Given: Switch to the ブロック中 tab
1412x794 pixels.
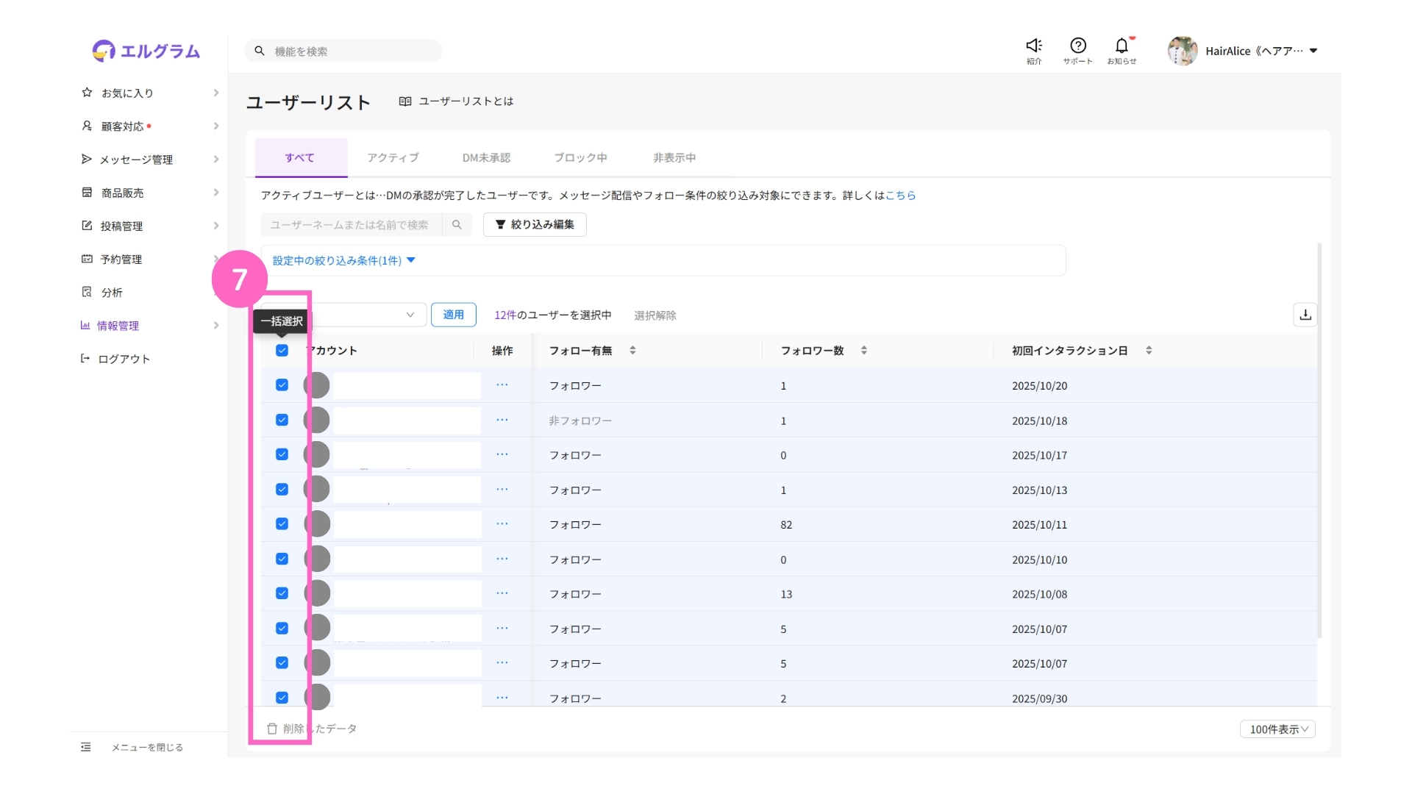Looking at the screenshot, I should (x=580, y=157).
